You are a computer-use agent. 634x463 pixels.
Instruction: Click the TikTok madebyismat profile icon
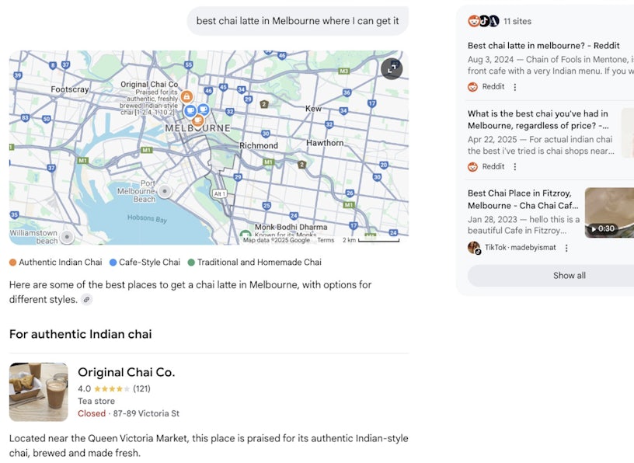click(474, 248)
